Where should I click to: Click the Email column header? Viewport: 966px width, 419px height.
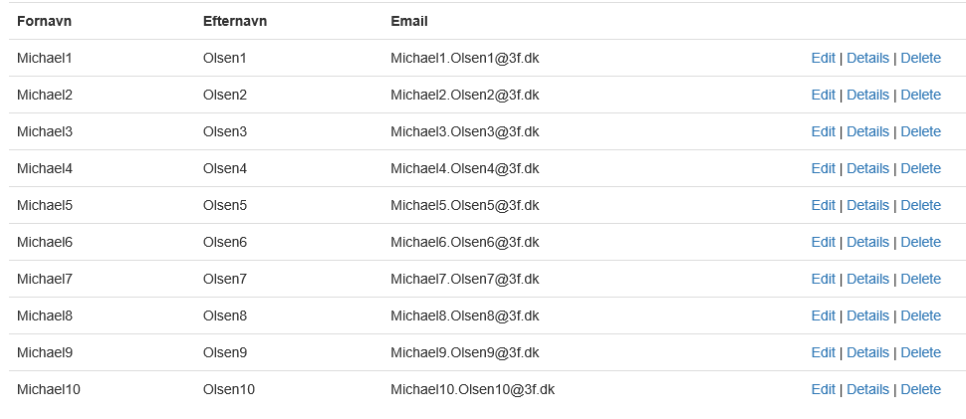pos(409,21)
